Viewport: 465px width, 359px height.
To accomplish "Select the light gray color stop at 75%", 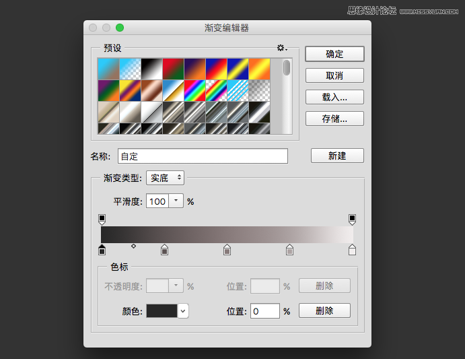I will click(289, 250).
